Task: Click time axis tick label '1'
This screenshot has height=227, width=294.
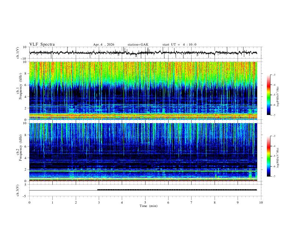Action: (52, 203)
